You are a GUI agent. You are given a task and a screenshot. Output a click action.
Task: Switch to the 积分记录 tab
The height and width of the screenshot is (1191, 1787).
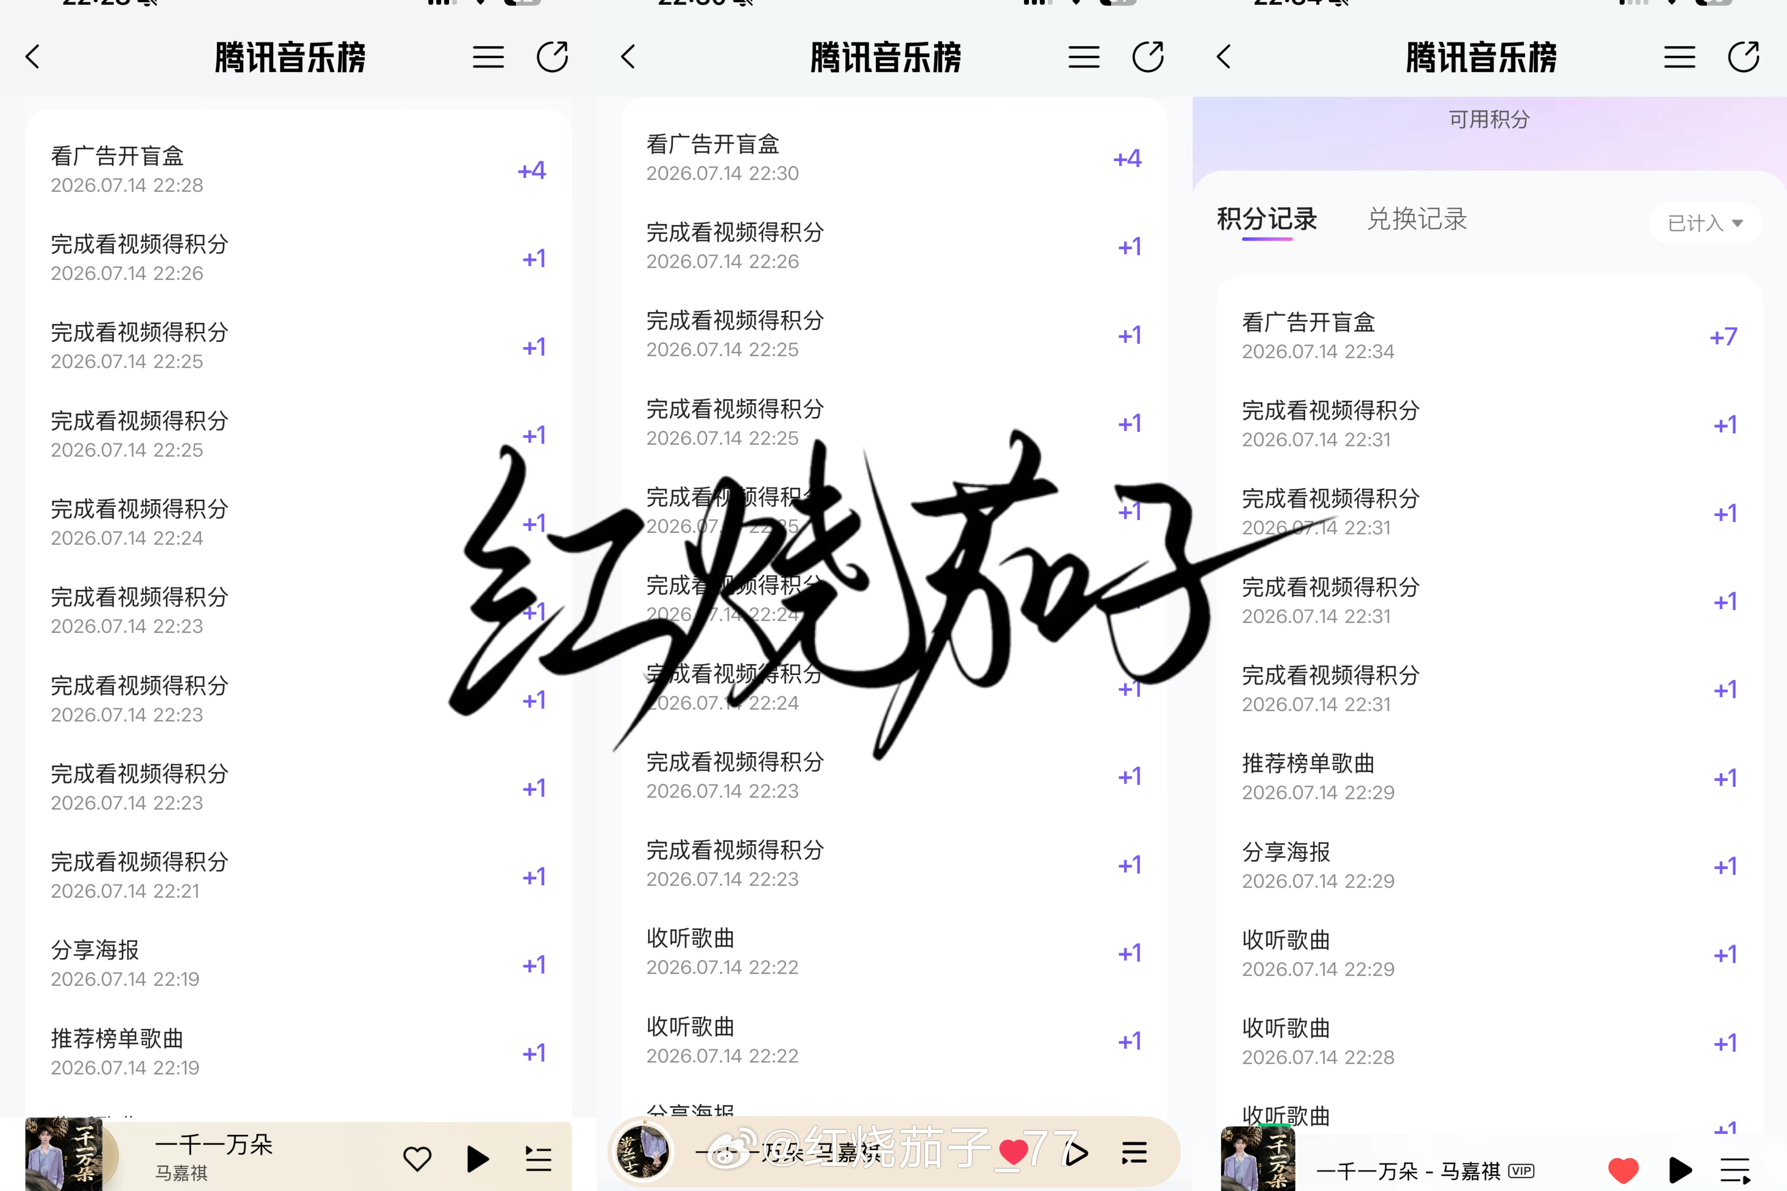pos(1267,219)
